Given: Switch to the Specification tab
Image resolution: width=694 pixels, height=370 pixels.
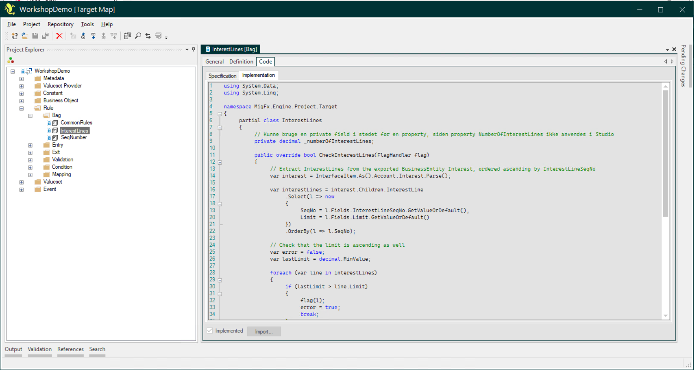Looking at the screenshot, I should pos(222,75).
